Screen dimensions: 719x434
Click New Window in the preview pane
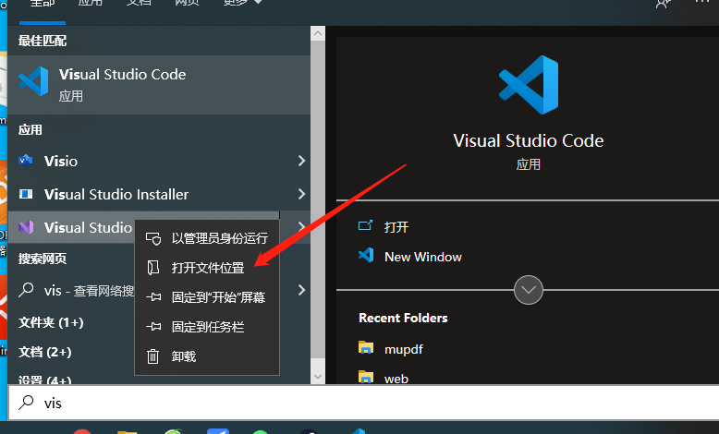click(x=422, y=257)
